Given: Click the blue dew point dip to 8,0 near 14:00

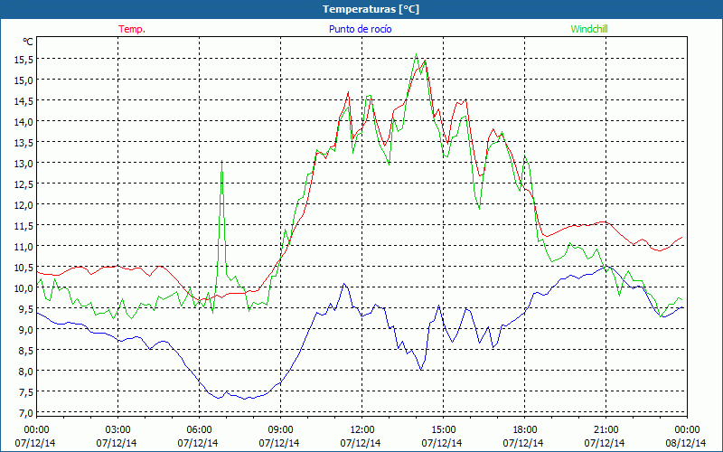Looking at the screenshot, I should [421, 370].
